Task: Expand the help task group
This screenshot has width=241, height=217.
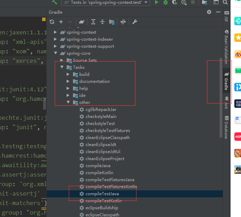Action: tap(68, 88)
